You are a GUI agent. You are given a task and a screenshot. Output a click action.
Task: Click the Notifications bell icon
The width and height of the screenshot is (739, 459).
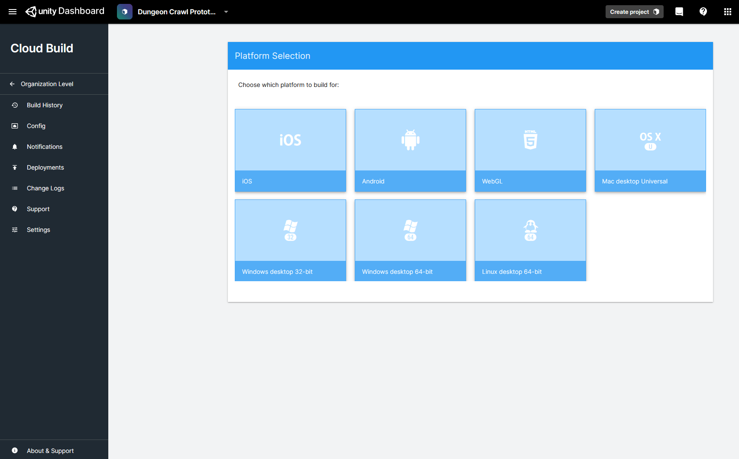pyautogui.click(x=15, y=147)
